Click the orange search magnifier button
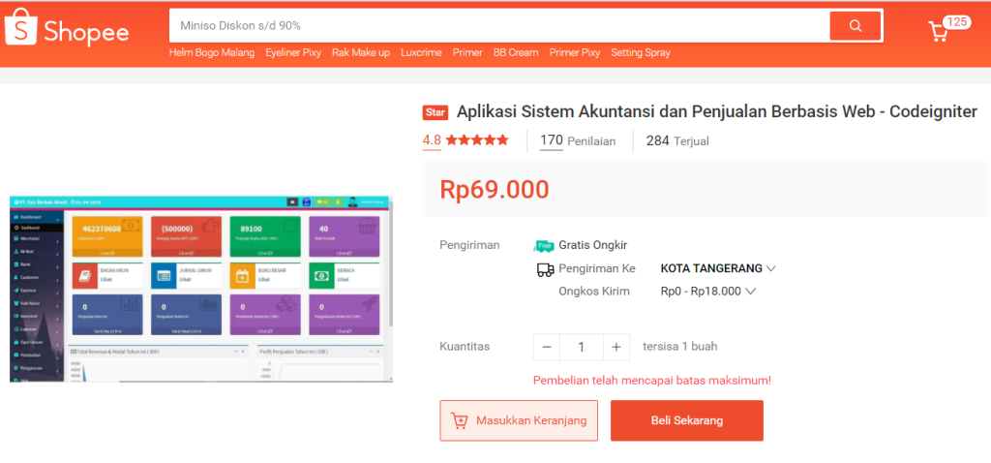 click(x=855, y=26)
